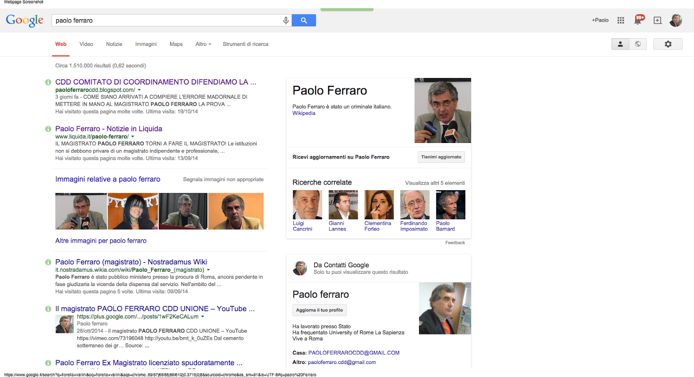
Task: Click Segnala immagini non appropriate
Action: [223, 179]
